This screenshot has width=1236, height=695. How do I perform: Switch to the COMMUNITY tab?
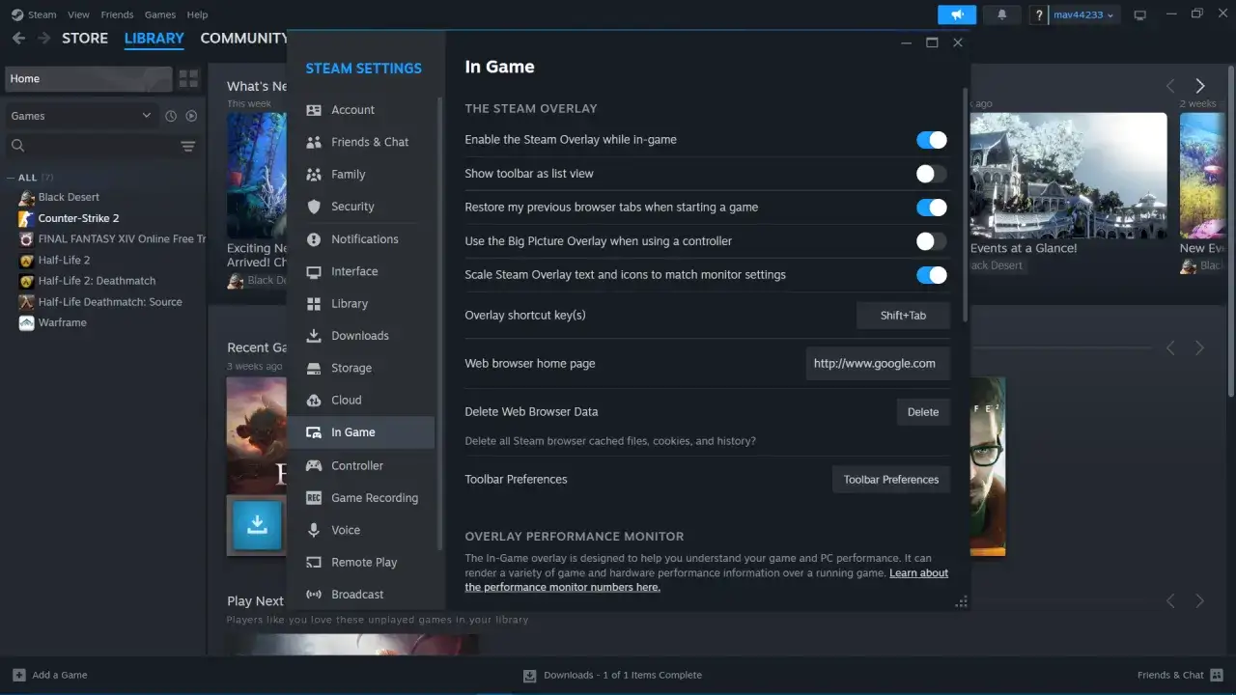[243, 38]
